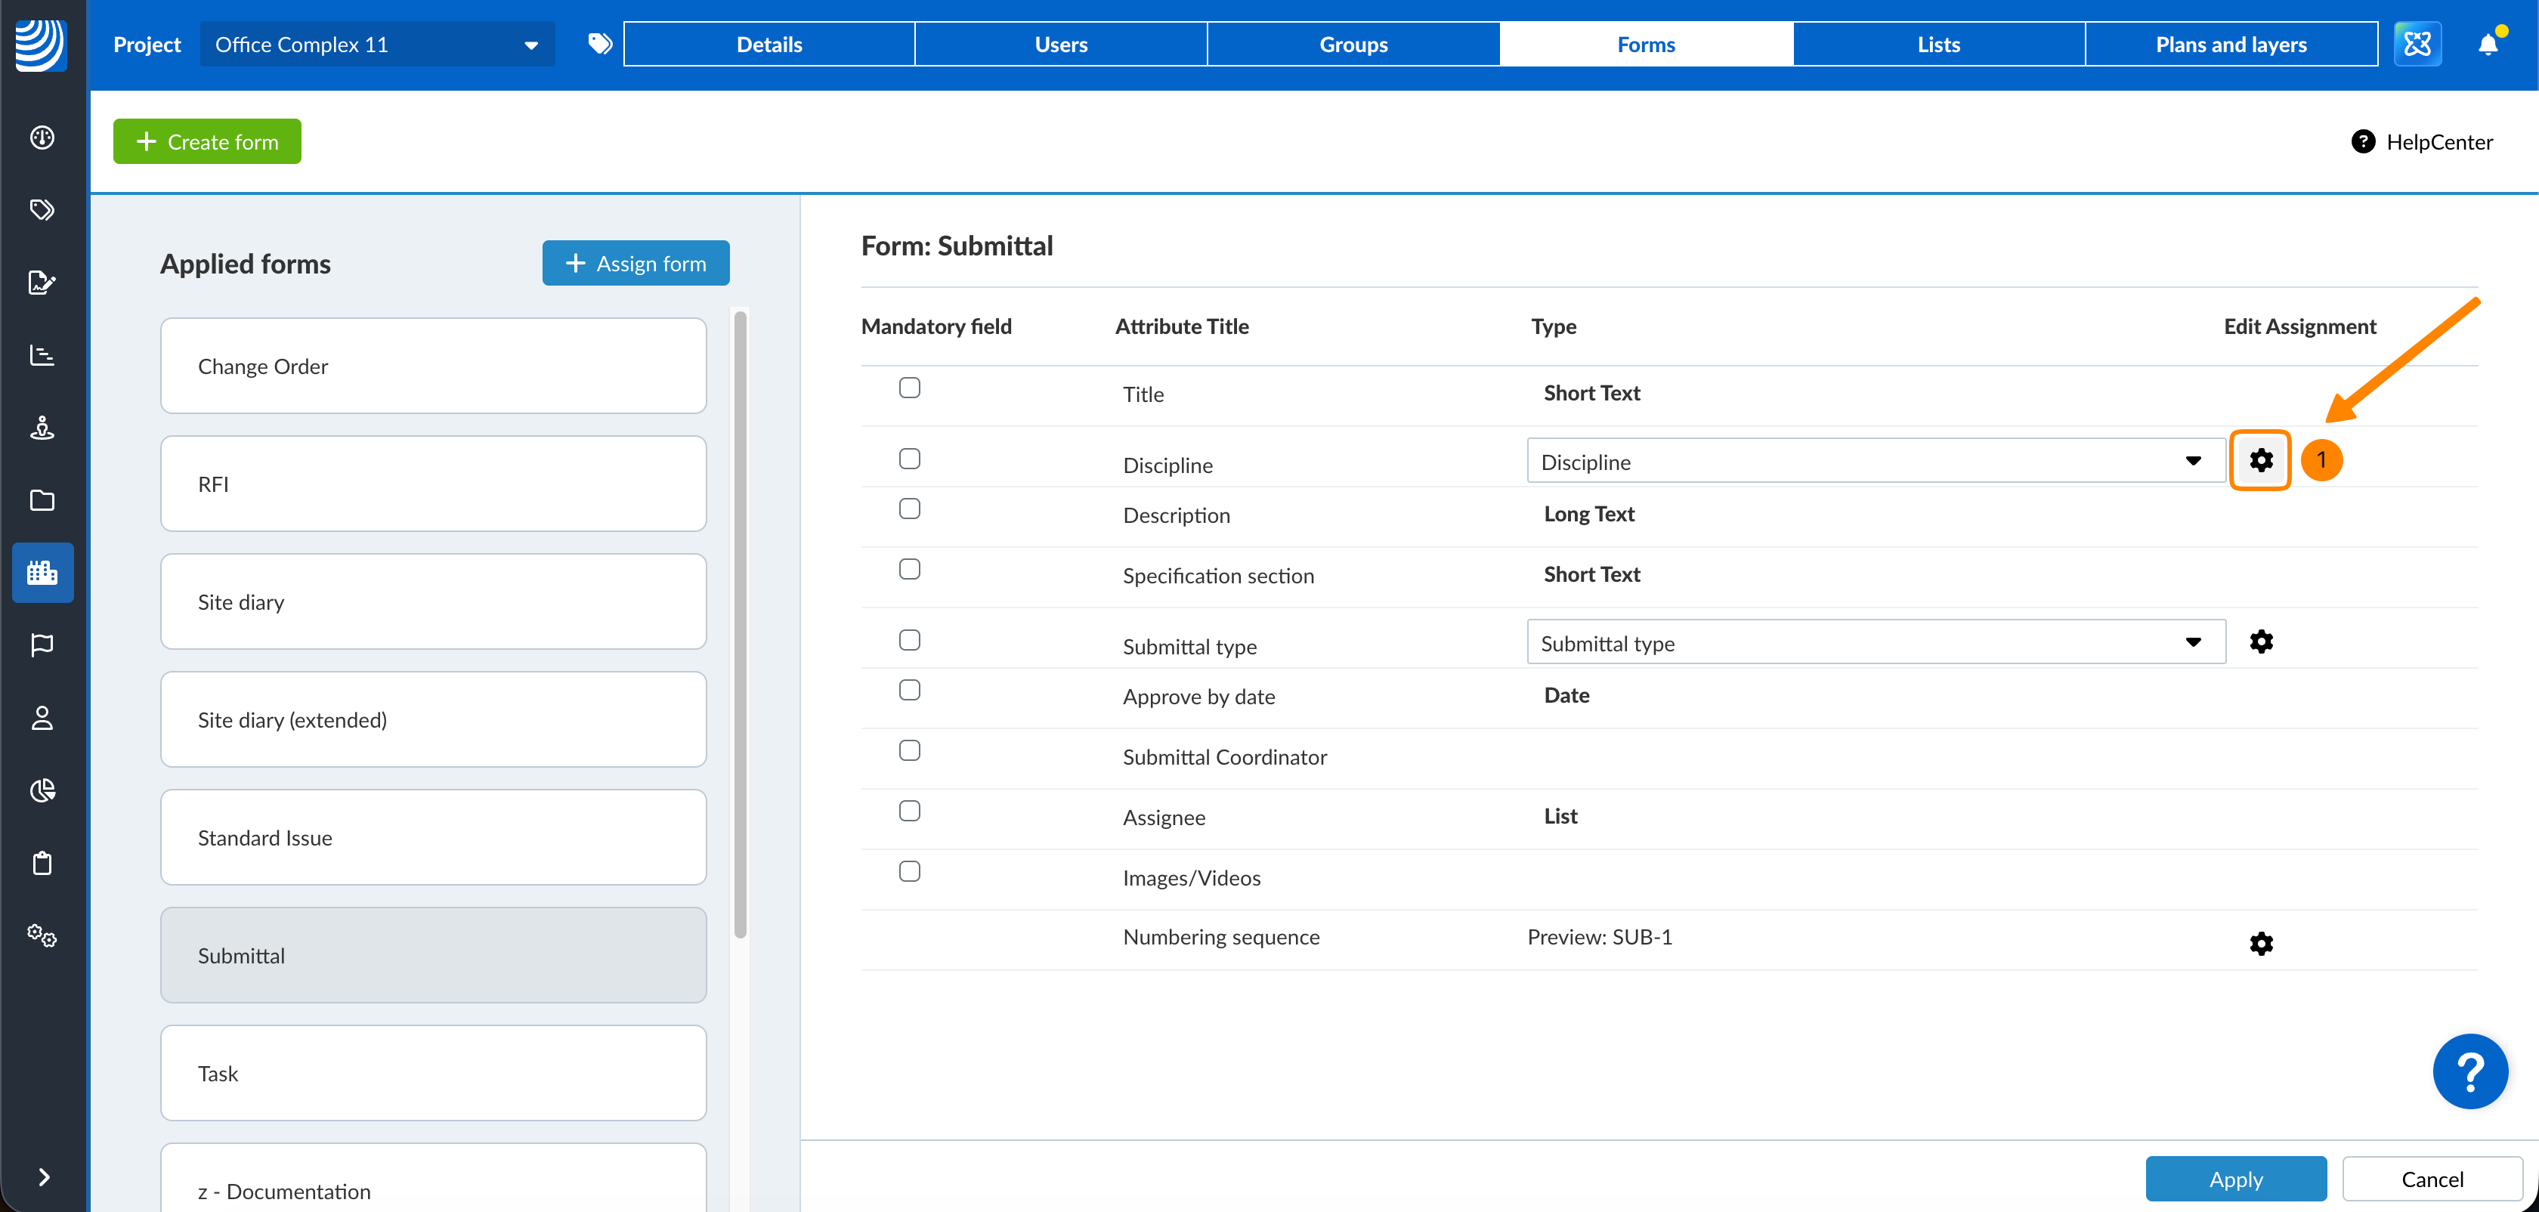Open the Office Complex 11 project dropdown

click(376, 45)
